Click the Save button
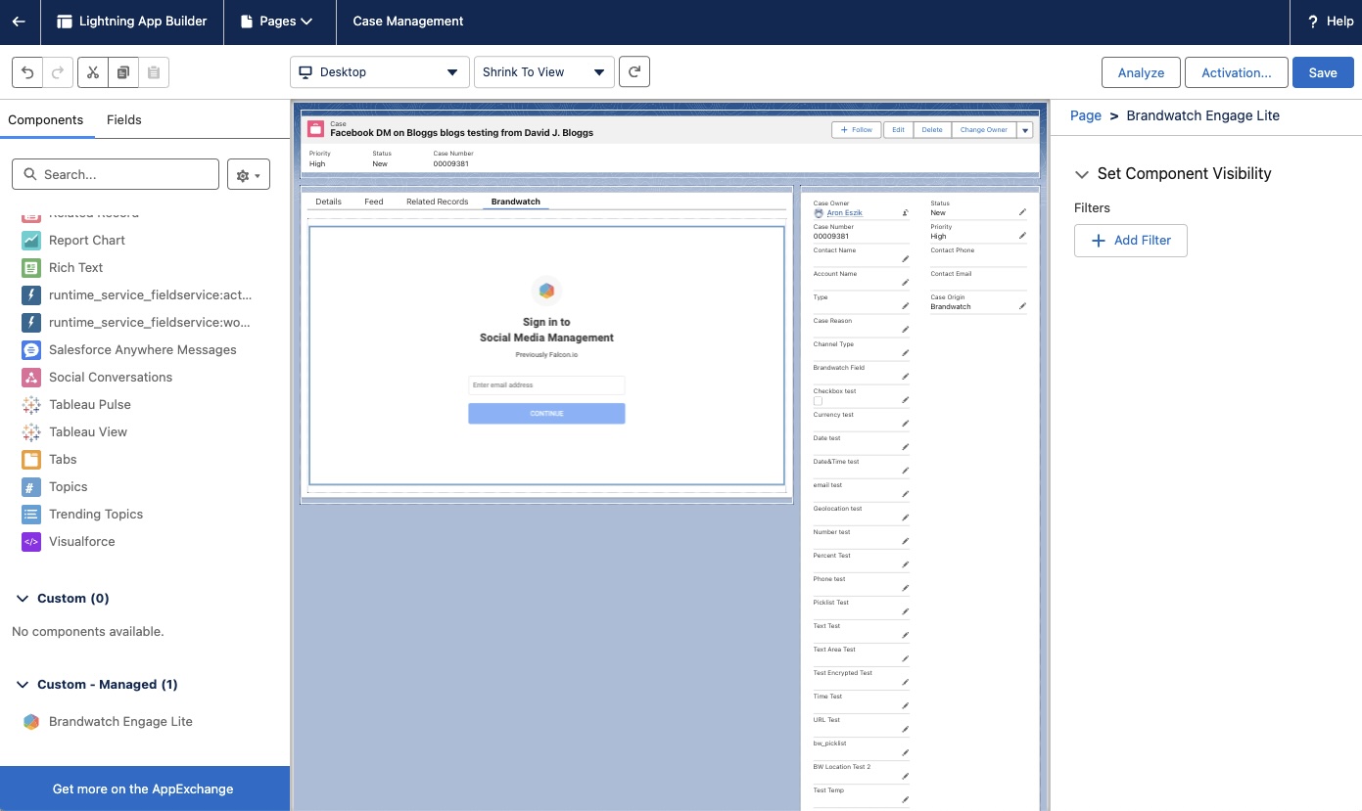The image size is (1362, 811). click(1323, 72)
